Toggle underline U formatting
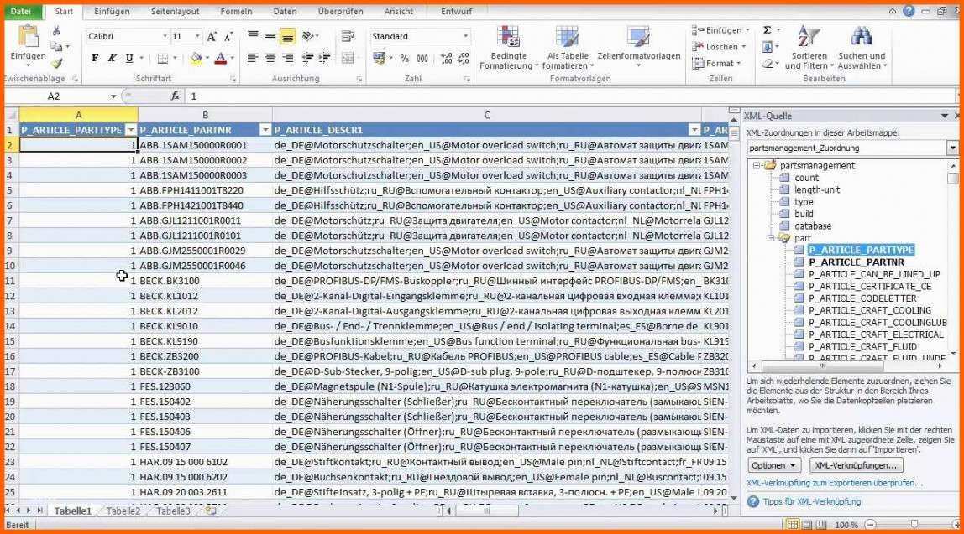Screen dimensions: 964x534 [129, 59]
